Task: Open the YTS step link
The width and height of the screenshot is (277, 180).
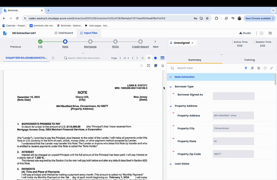Action: click(40, 47)
